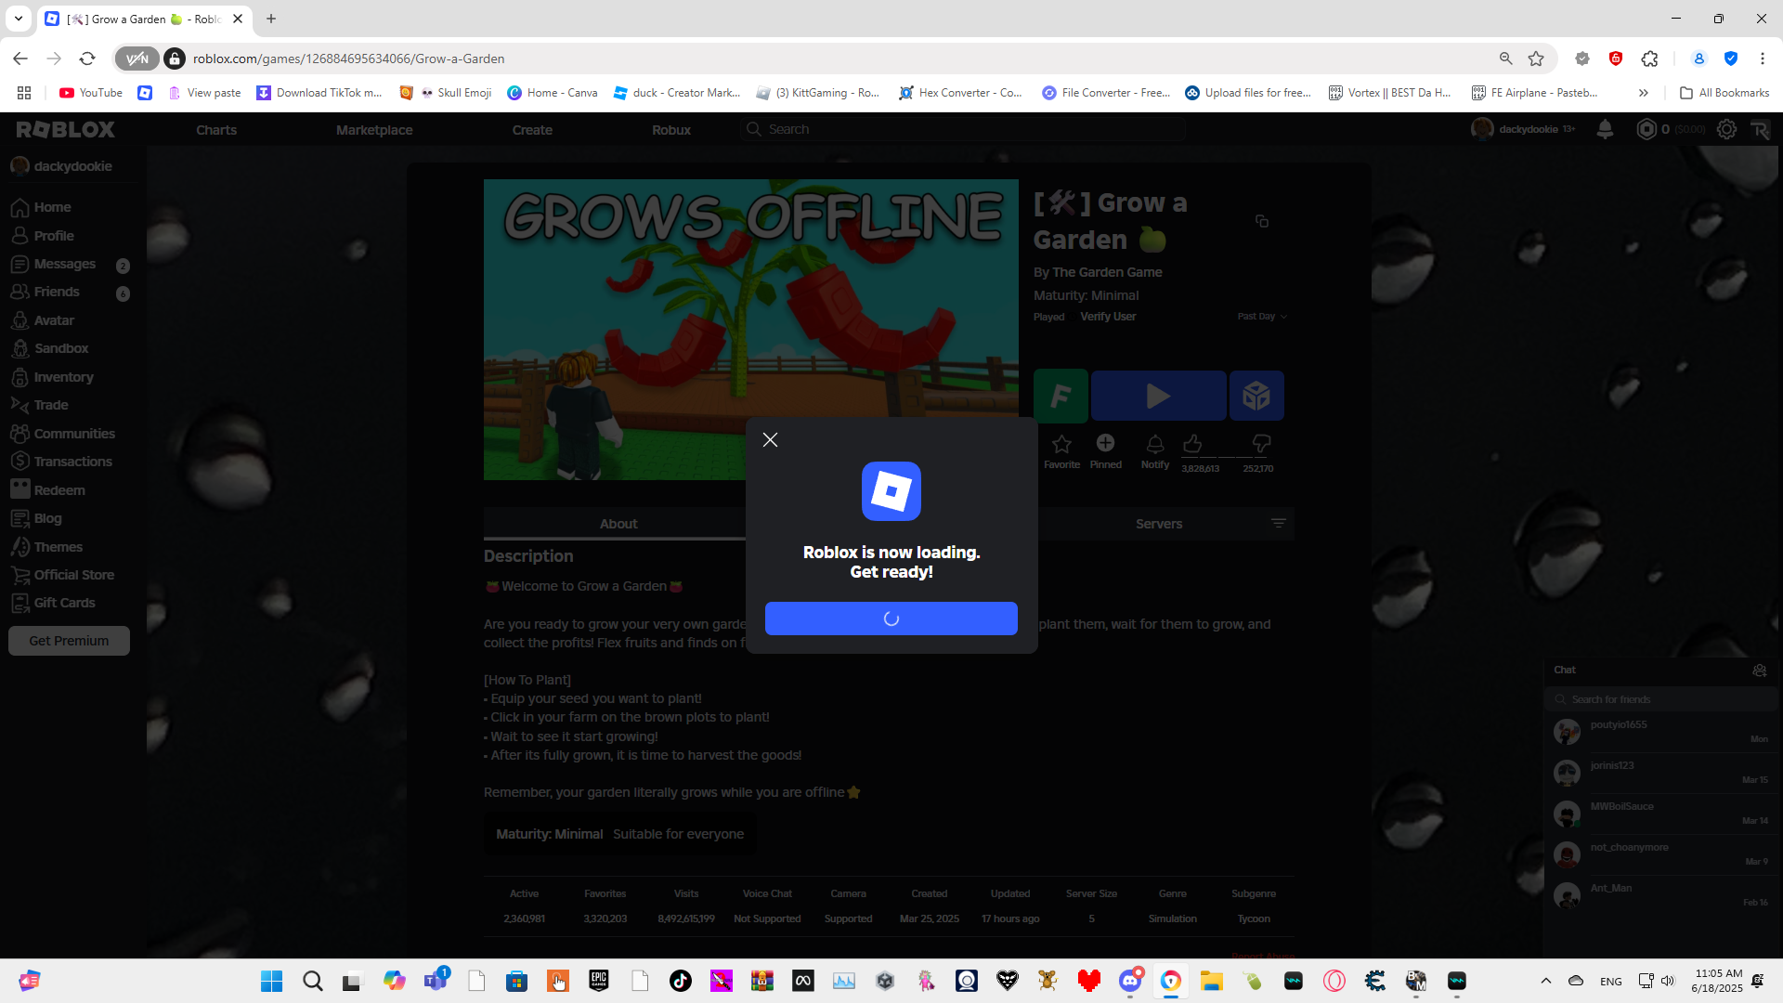Open the Robux menu item

[x=671, y=130]
